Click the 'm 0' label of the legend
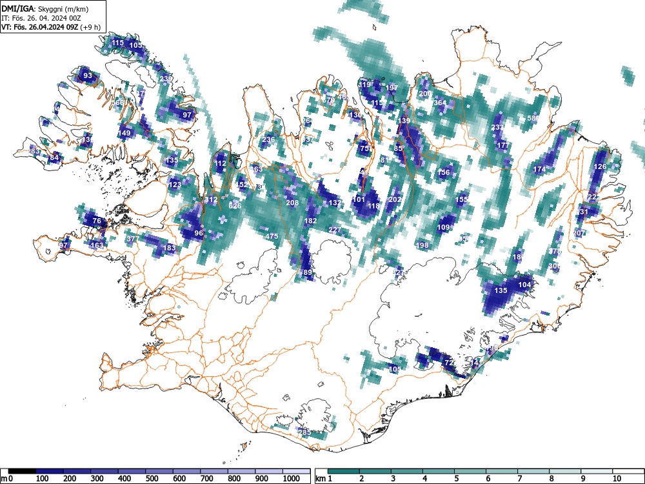 click(7, 478)
